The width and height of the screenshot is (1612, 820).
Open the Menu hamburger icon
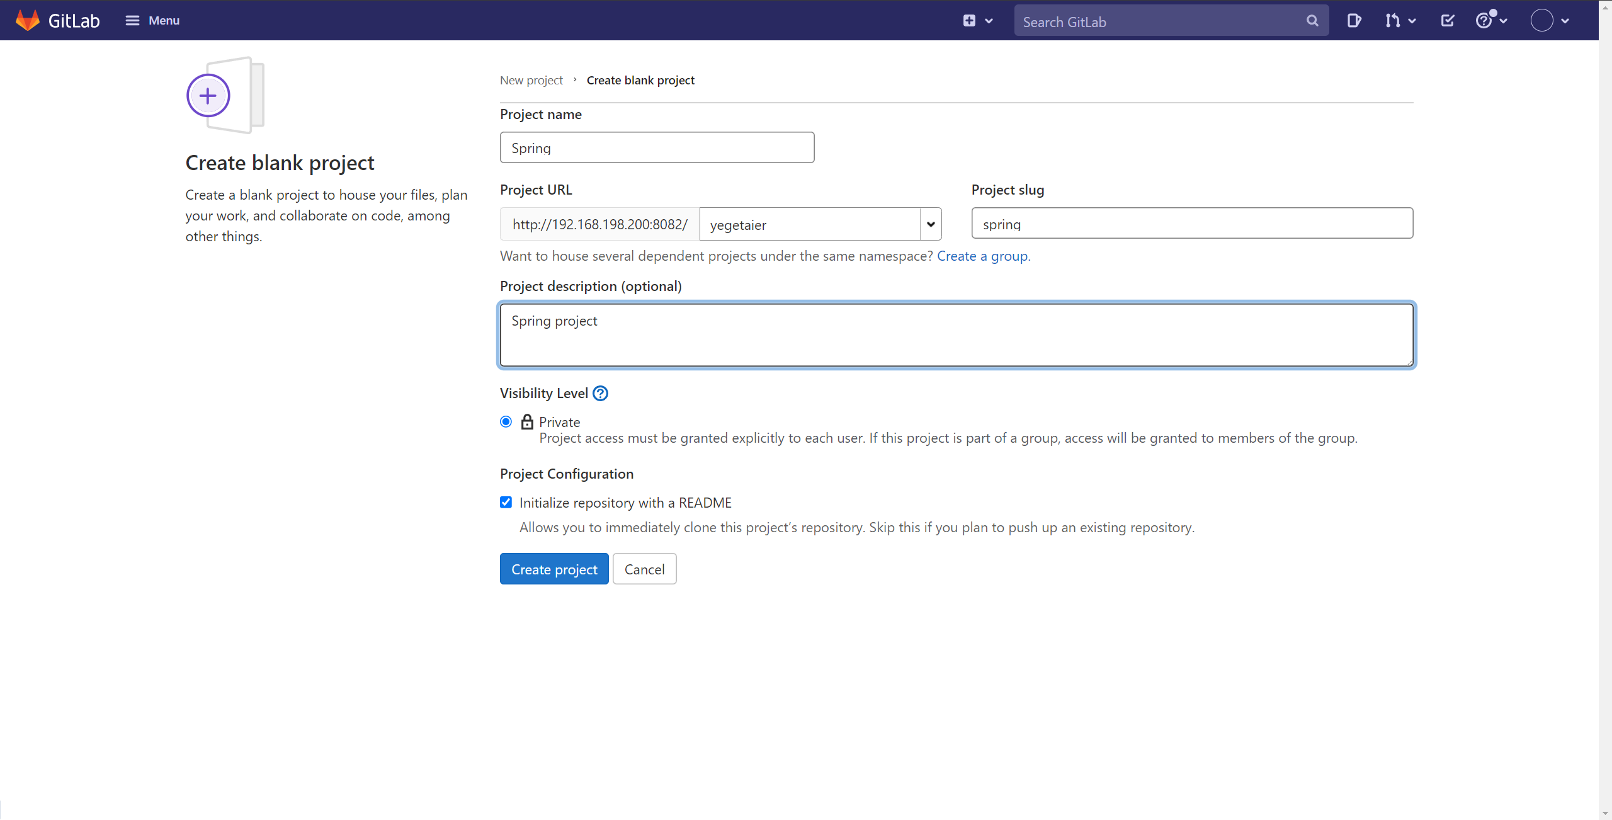132,20
